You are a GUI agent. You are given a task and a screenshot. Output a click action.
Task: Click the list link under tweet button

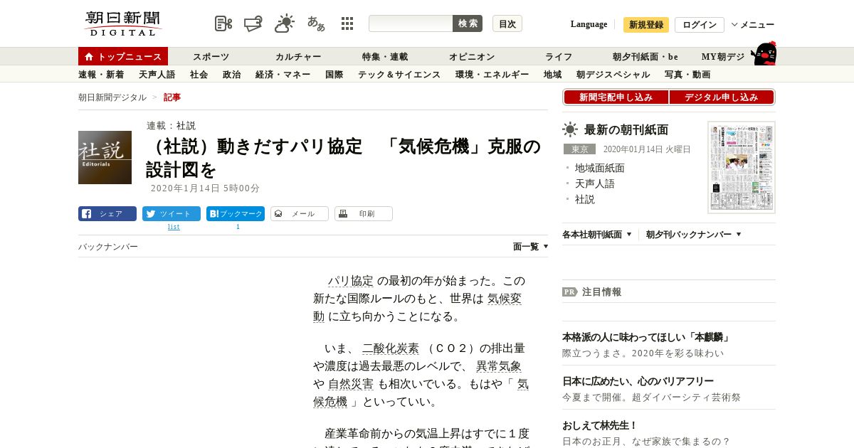(174, 227)
